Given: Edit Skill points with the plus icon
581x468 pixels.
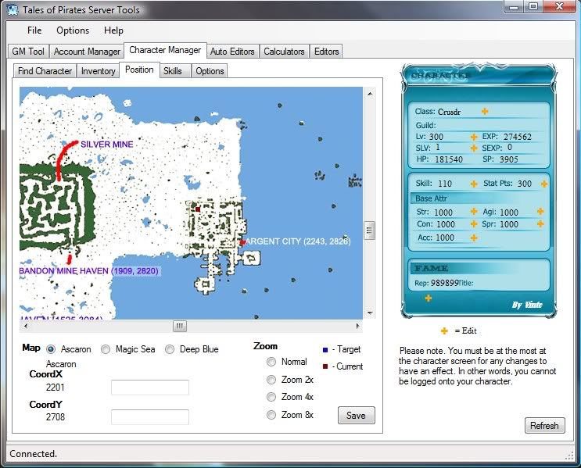Looking at the screenshot, I should pyautogui.click(x=474, y=184).
